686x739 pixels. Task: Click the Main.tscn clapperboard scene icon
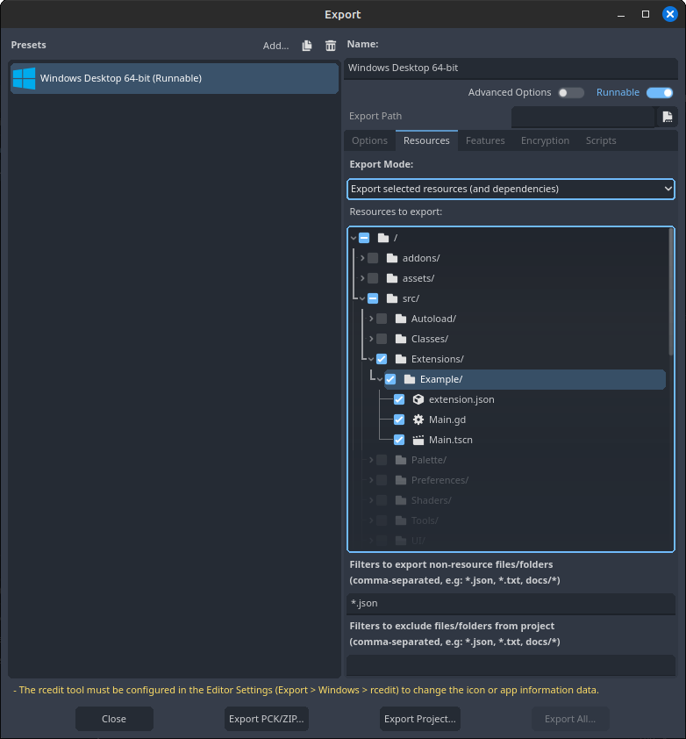click(418, 441)
